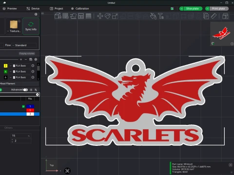Click the compare presets icon beside Advanced

36,89
